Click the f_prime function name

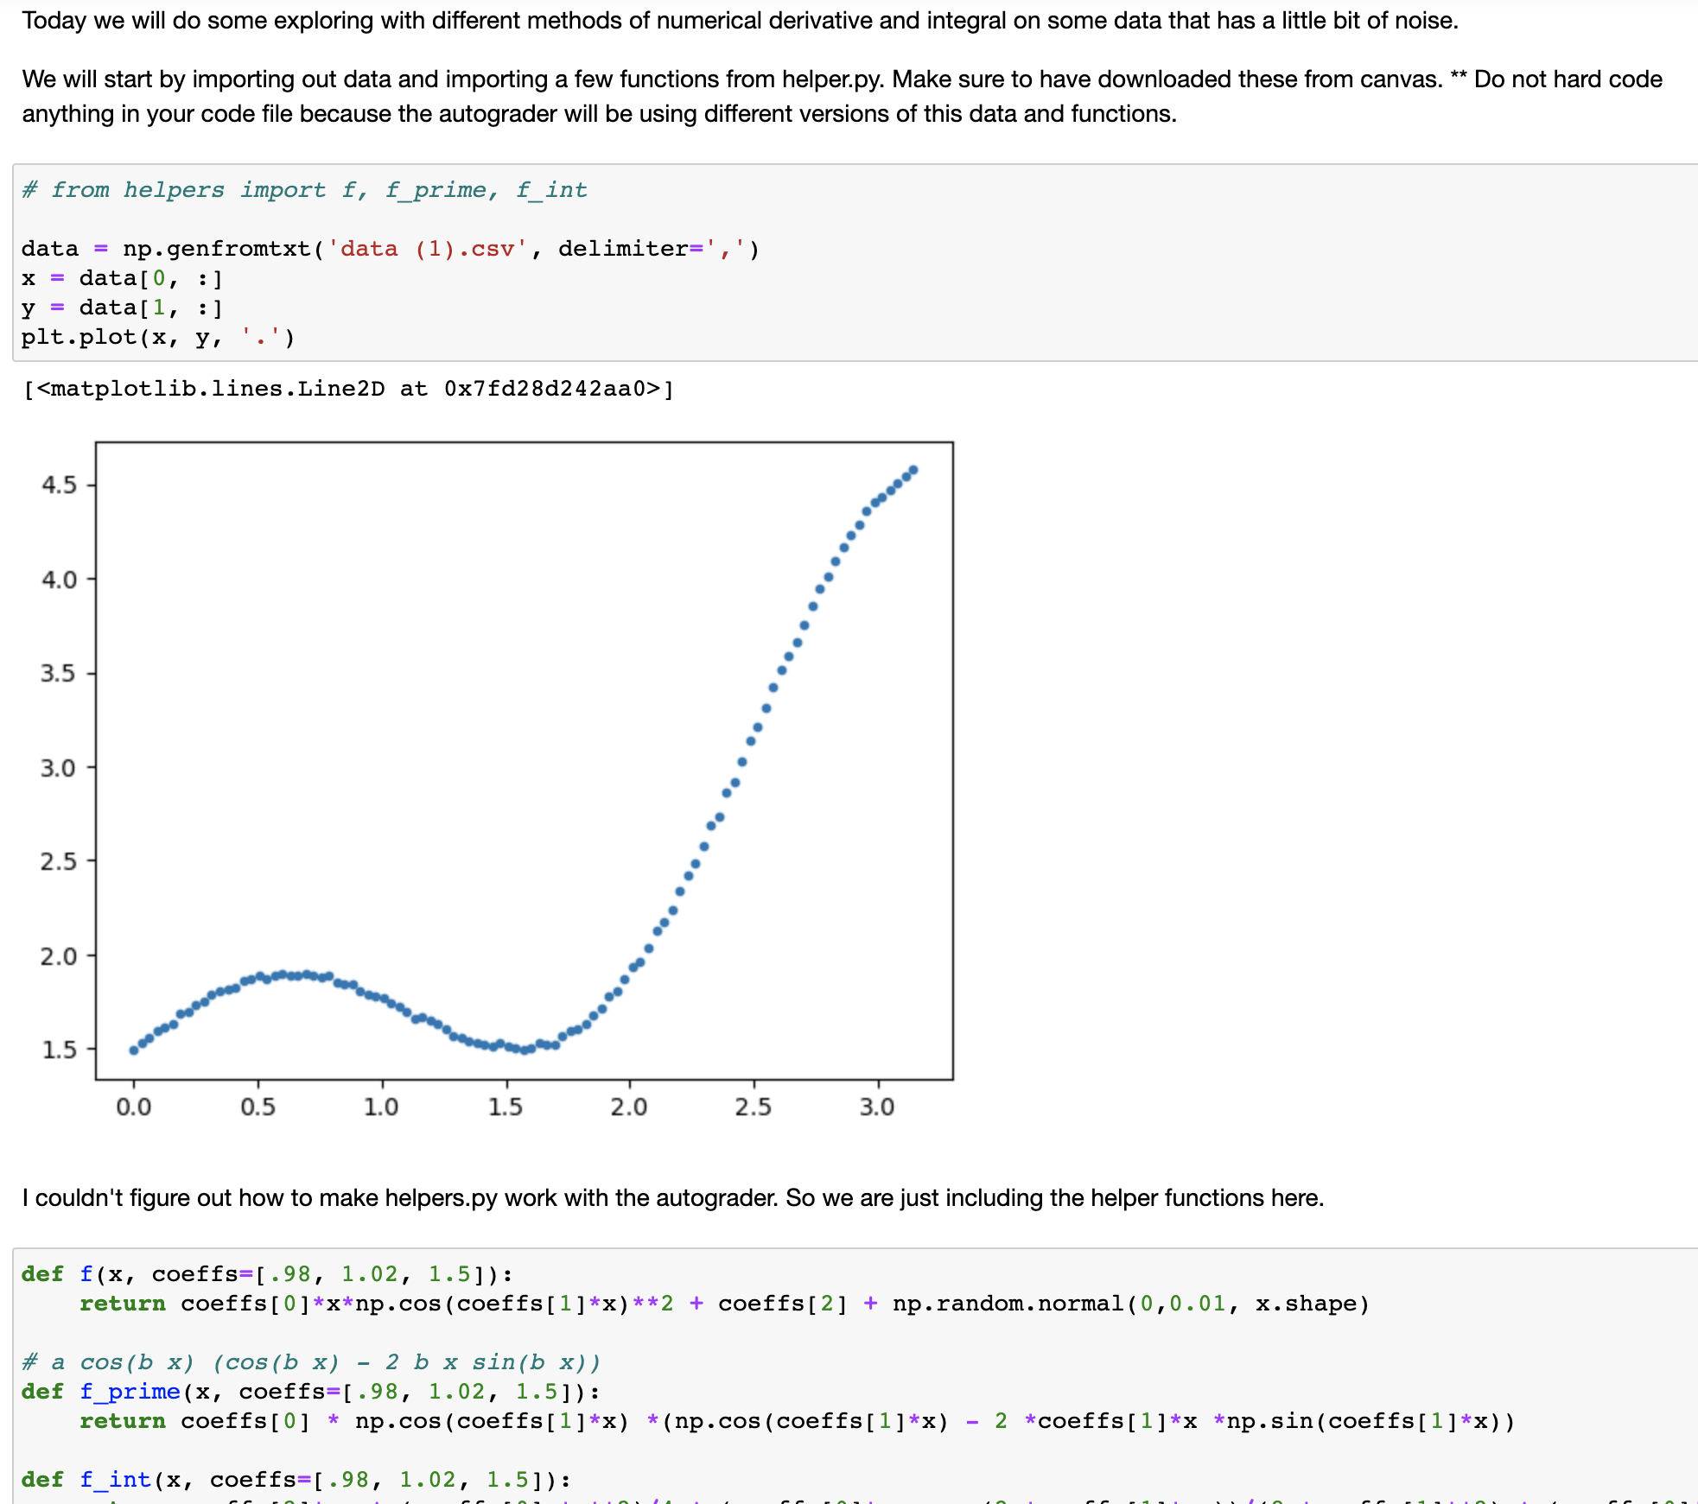click(x=130, y=1392)
